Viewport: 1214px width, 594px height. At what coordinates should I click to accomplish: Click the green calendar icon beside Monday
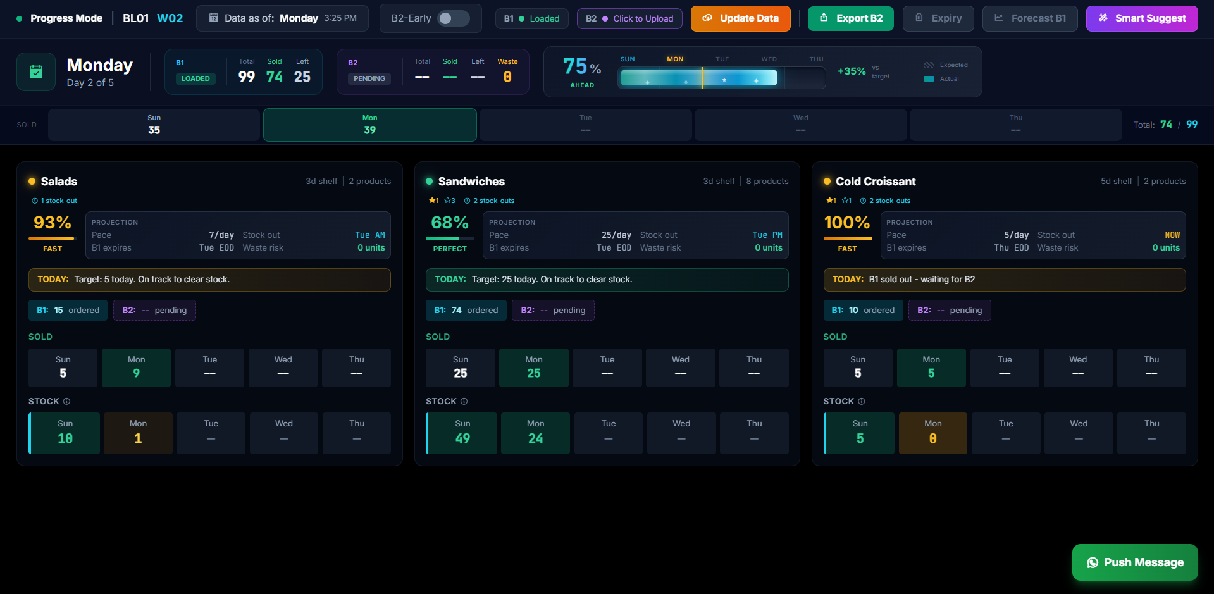click(36, 72)
